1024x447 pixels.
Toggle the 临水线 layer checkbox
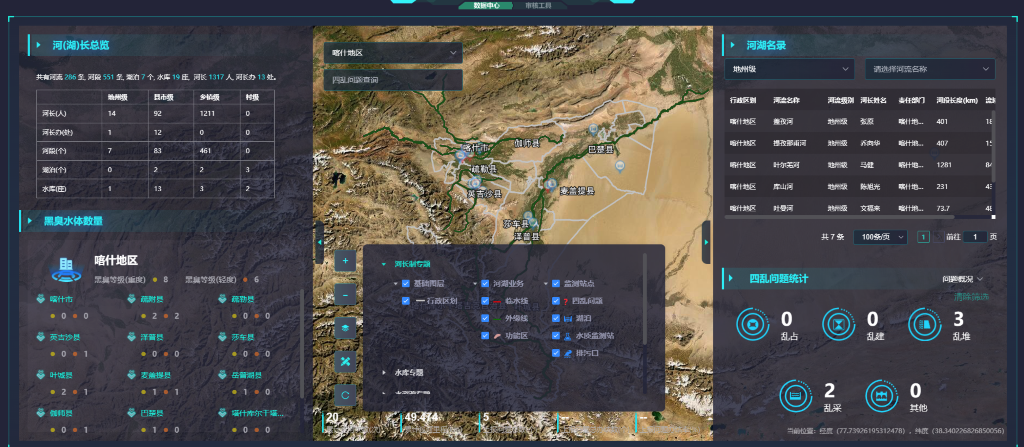coord(485,301)
